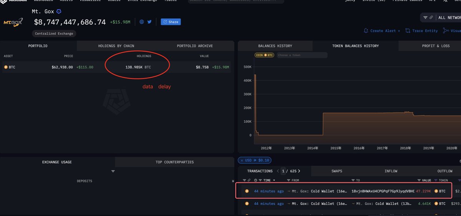Screen dimensions: 461x216
Task: Open the OUTFLOW tab
Action: [x=445, y=171]
